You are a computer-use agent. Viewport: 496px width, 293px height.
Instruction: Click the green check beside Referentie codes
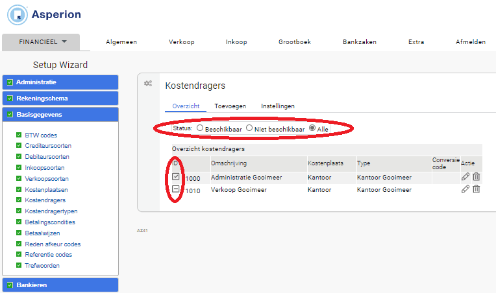click(19, 254)
